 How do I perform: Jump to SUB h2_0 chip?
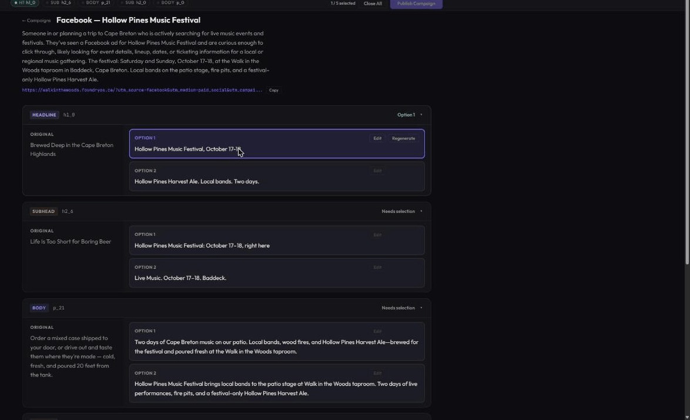tap(133, 2)
